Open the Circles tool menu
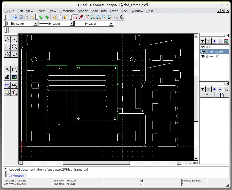 [x=14, y=47]
